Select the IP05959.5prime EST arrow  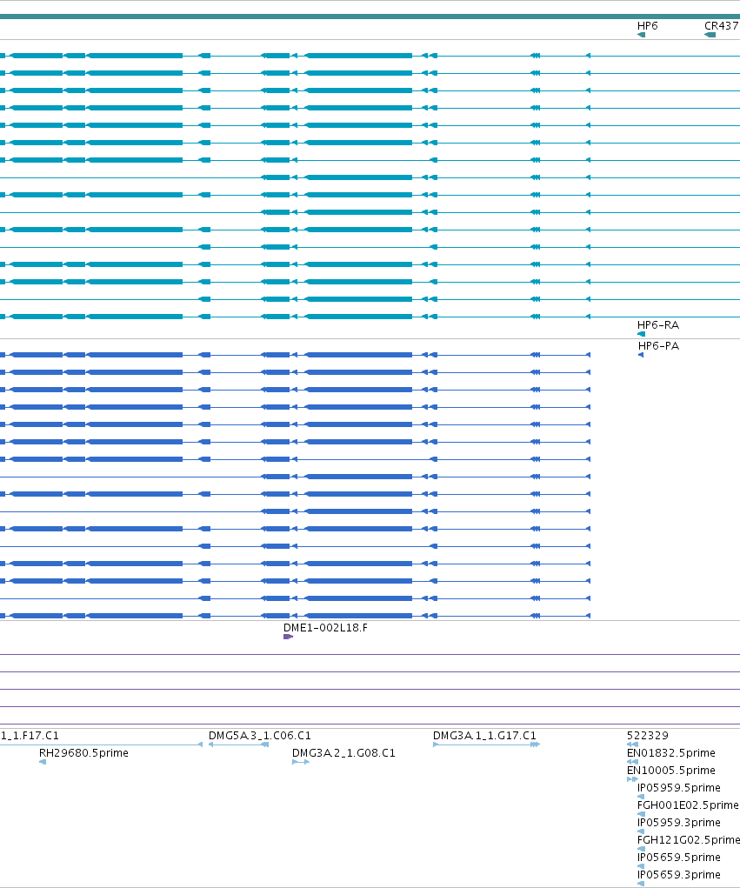pyautogui.click(x=641, y=797)
